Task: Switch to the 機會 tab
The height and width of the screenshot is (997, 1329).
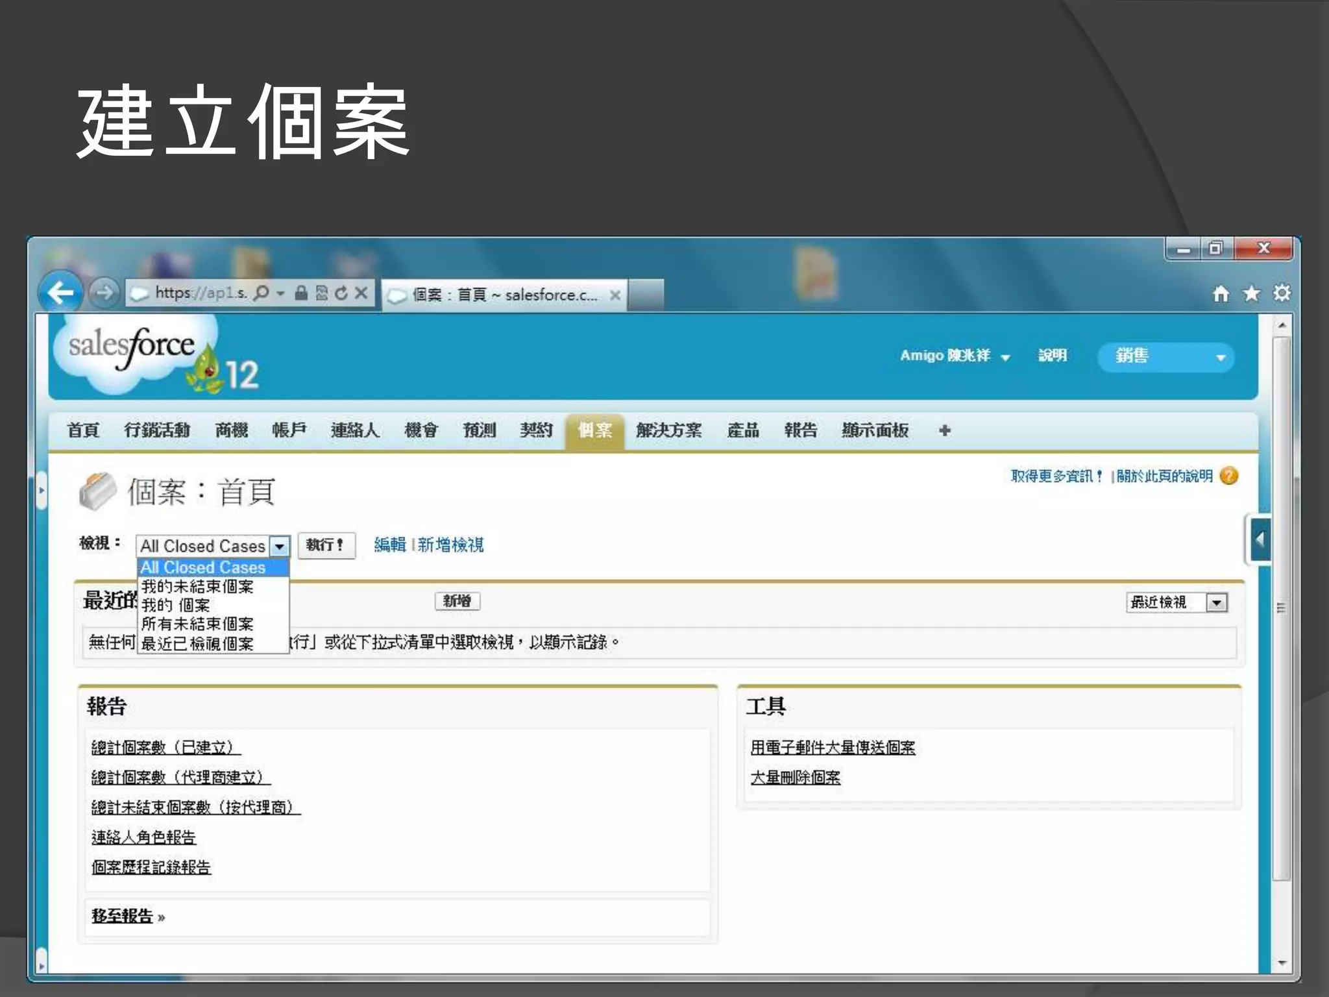Action: point(421,430)
